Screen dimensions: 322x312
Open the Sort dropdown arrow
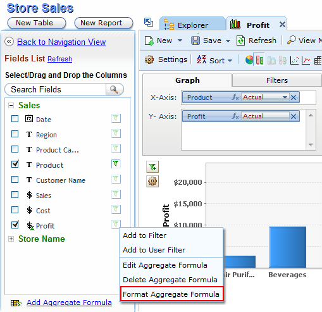click(x=230, y=61)
